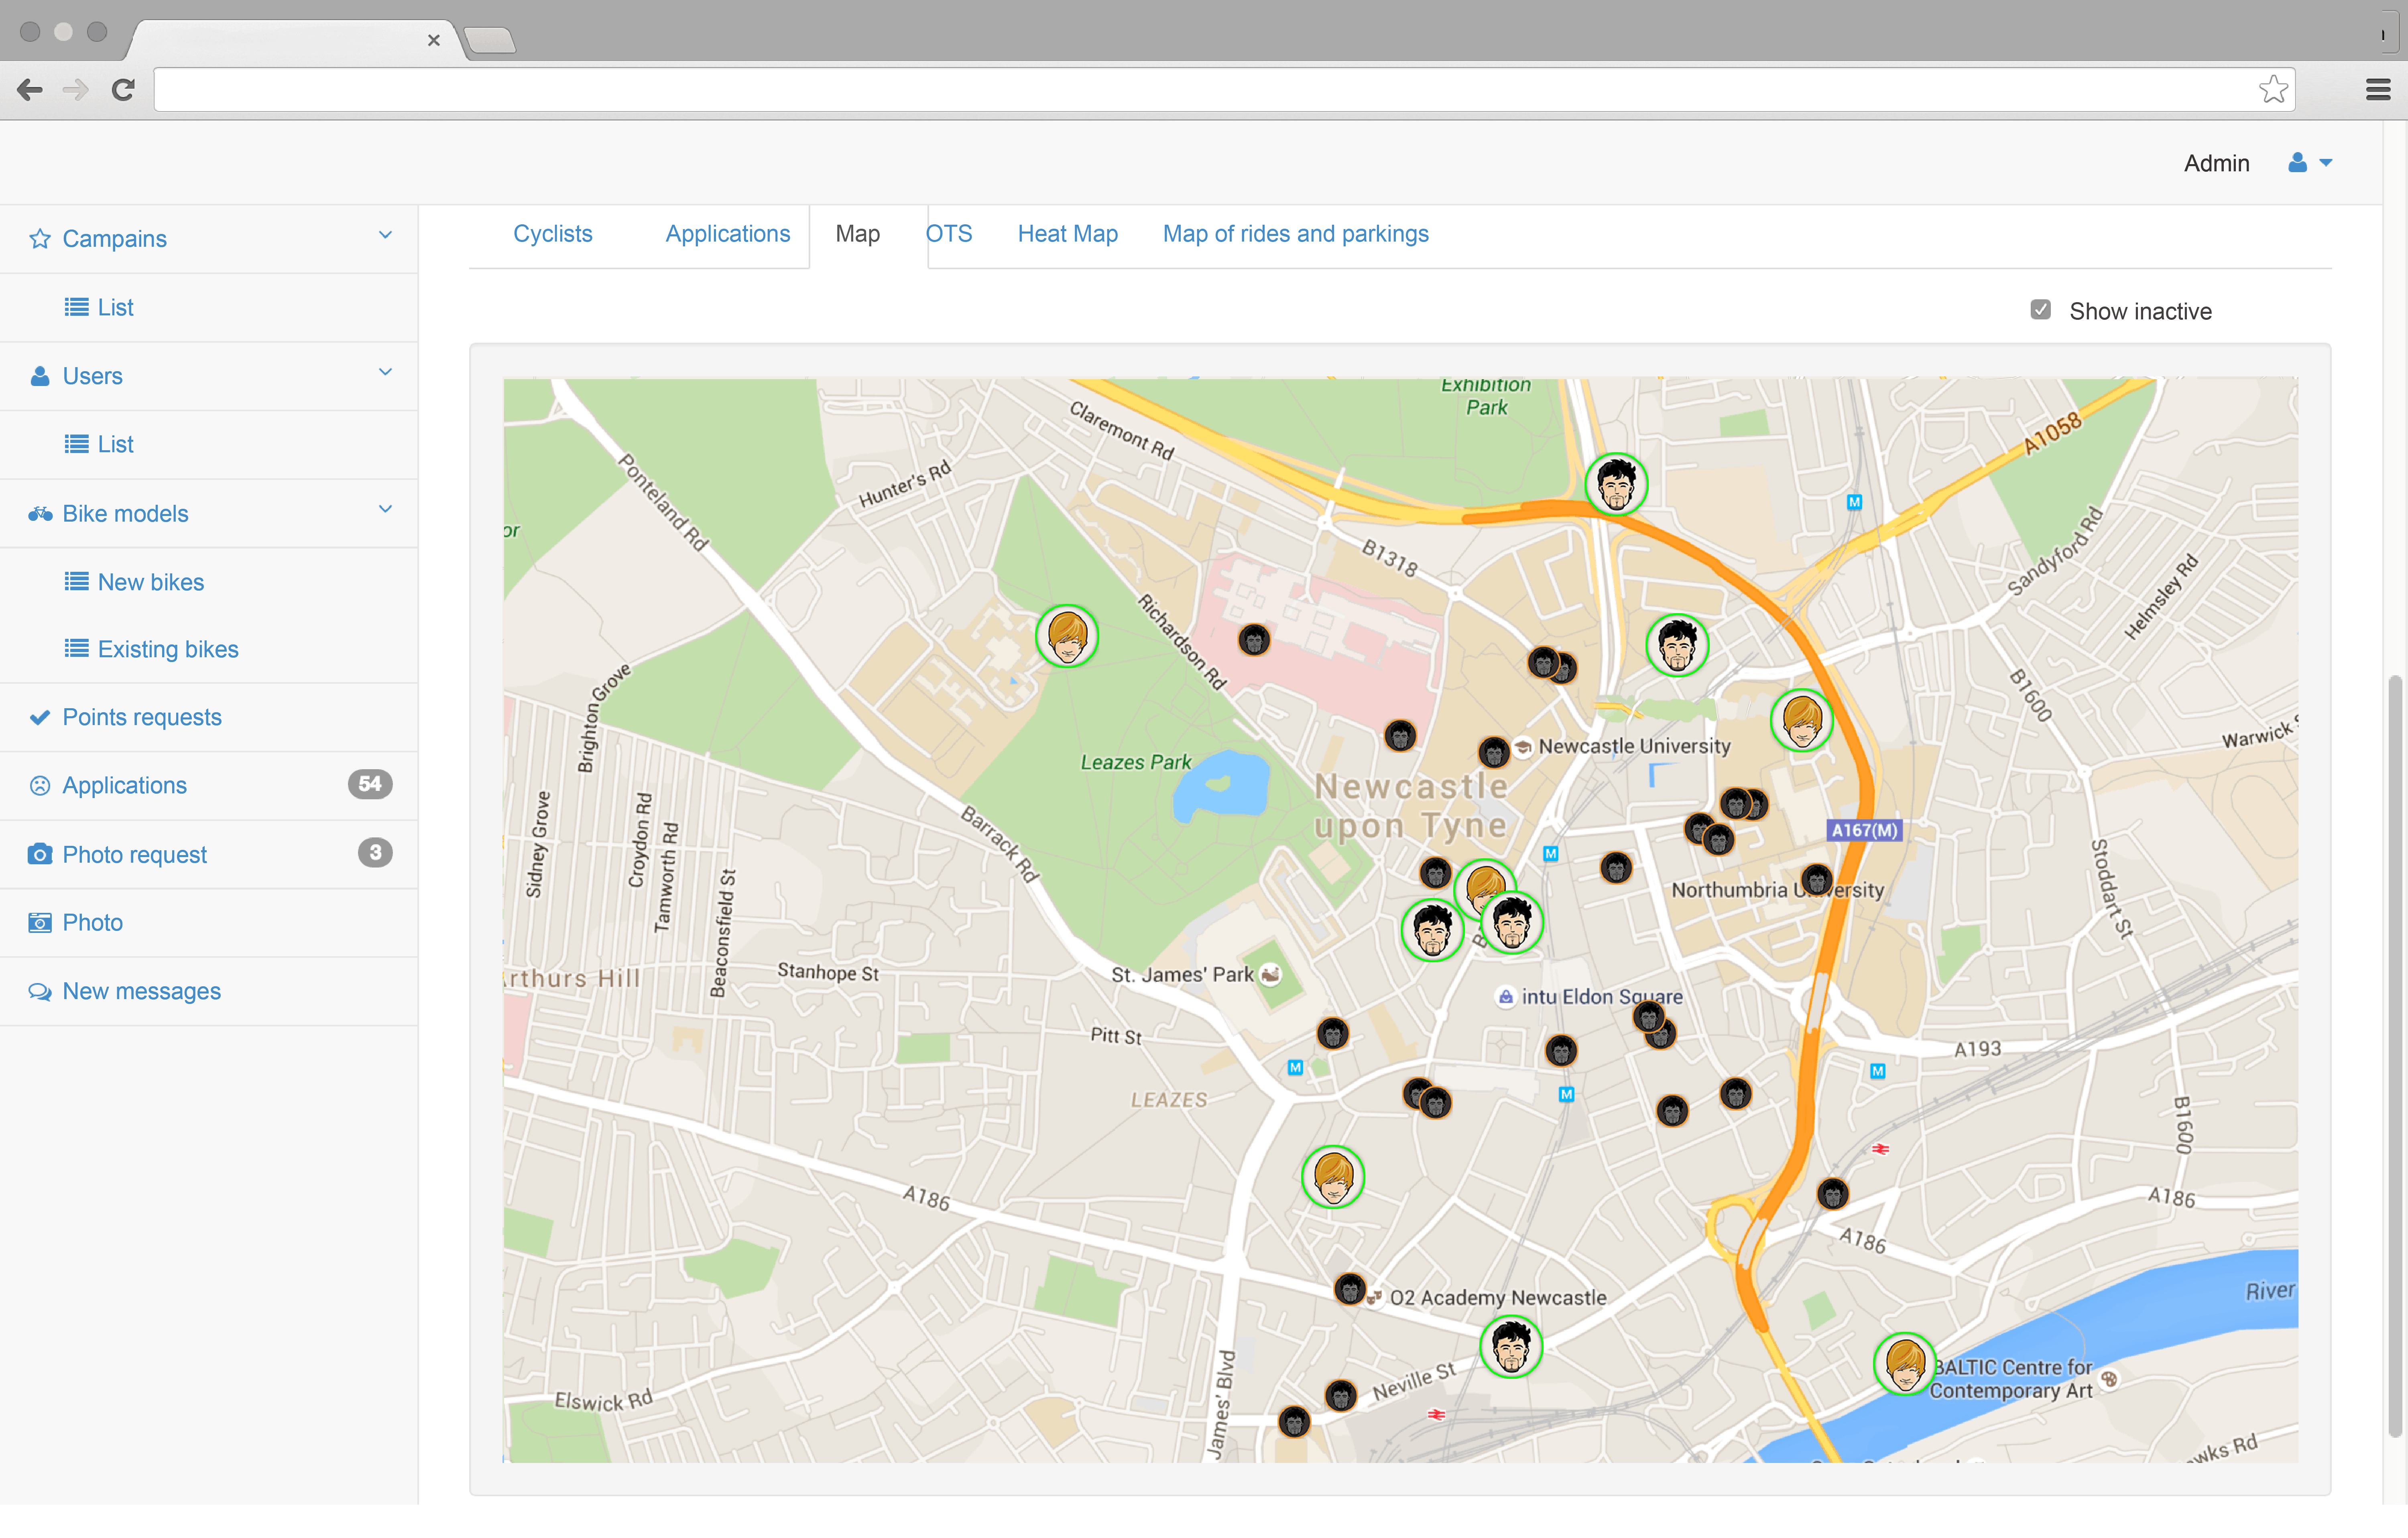Click the back navigation arrow

pyautogui.click(x=30, y=90)
